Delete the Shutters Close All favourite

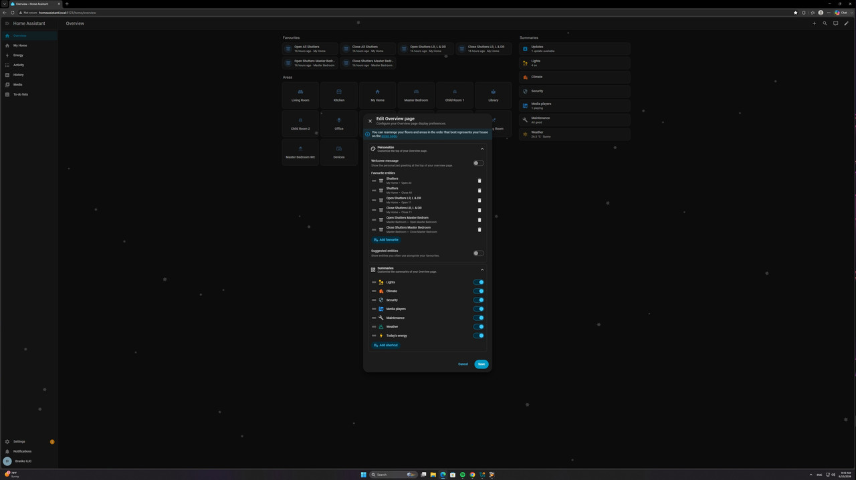coord(479,191)
